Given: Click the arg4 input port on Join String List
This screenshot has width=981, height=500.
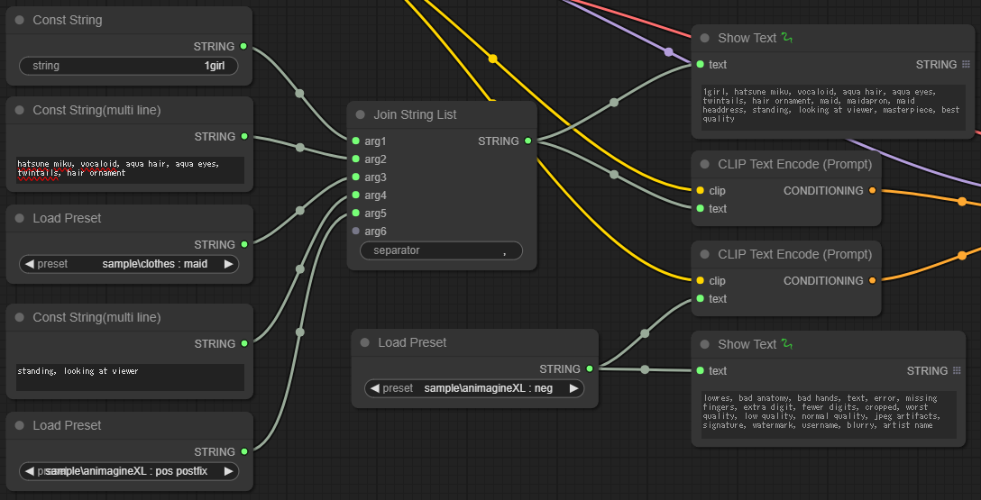Looking at the screenshot, I should coord(356,195).
